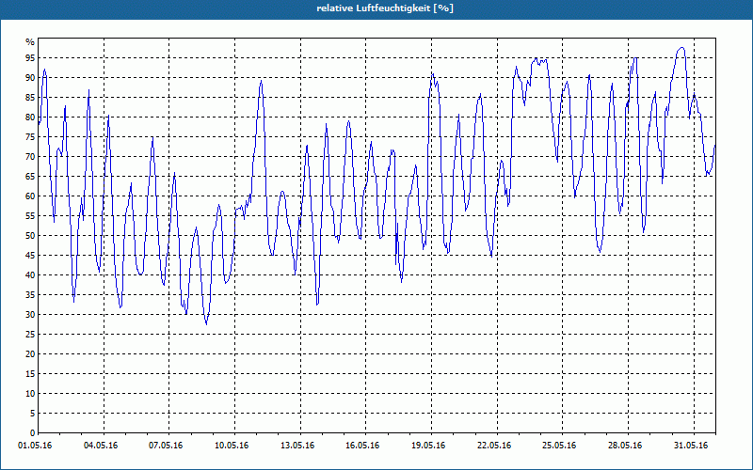Image resolution: width=753 pixels, height=470 pixels.
Task: Click the y-axis label '40'
Action: (x=30, y=275)
